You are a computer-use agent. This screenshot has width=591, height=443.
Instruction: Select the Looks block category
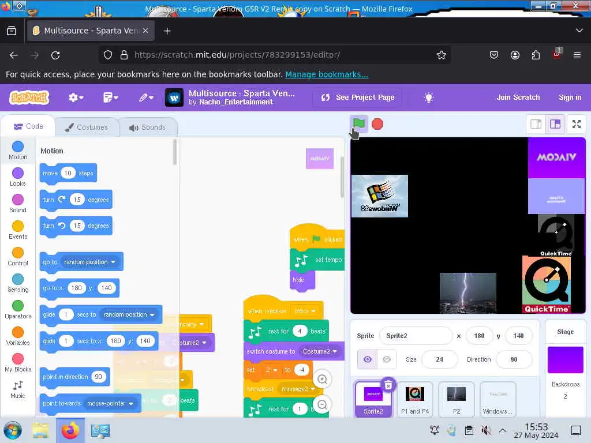[18, 177]
